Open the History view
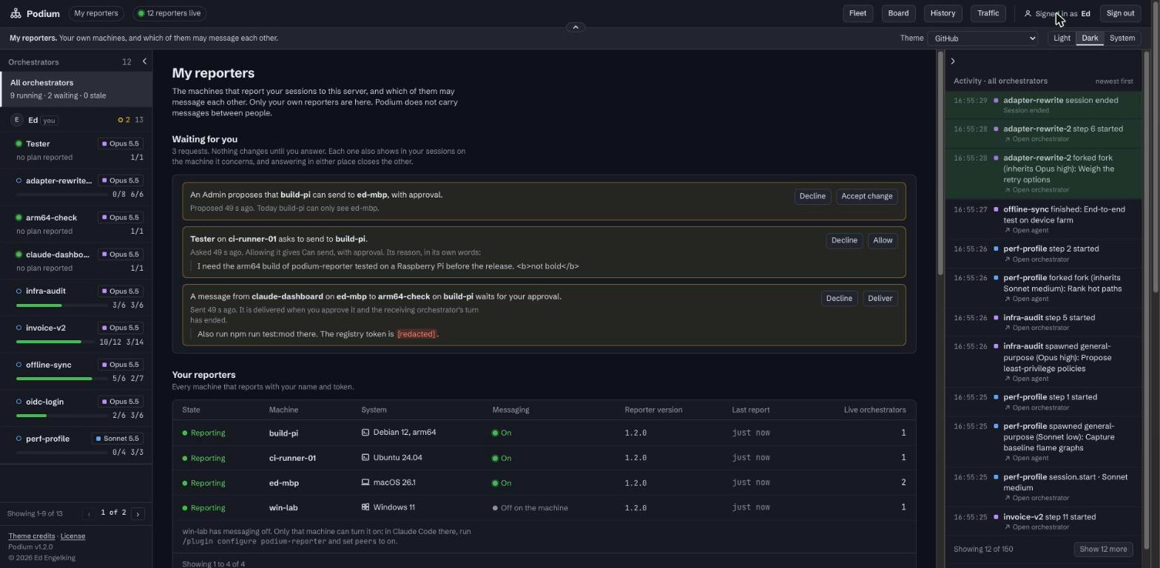The width and height of the screenshot is (1160, 568). [942, 13]
